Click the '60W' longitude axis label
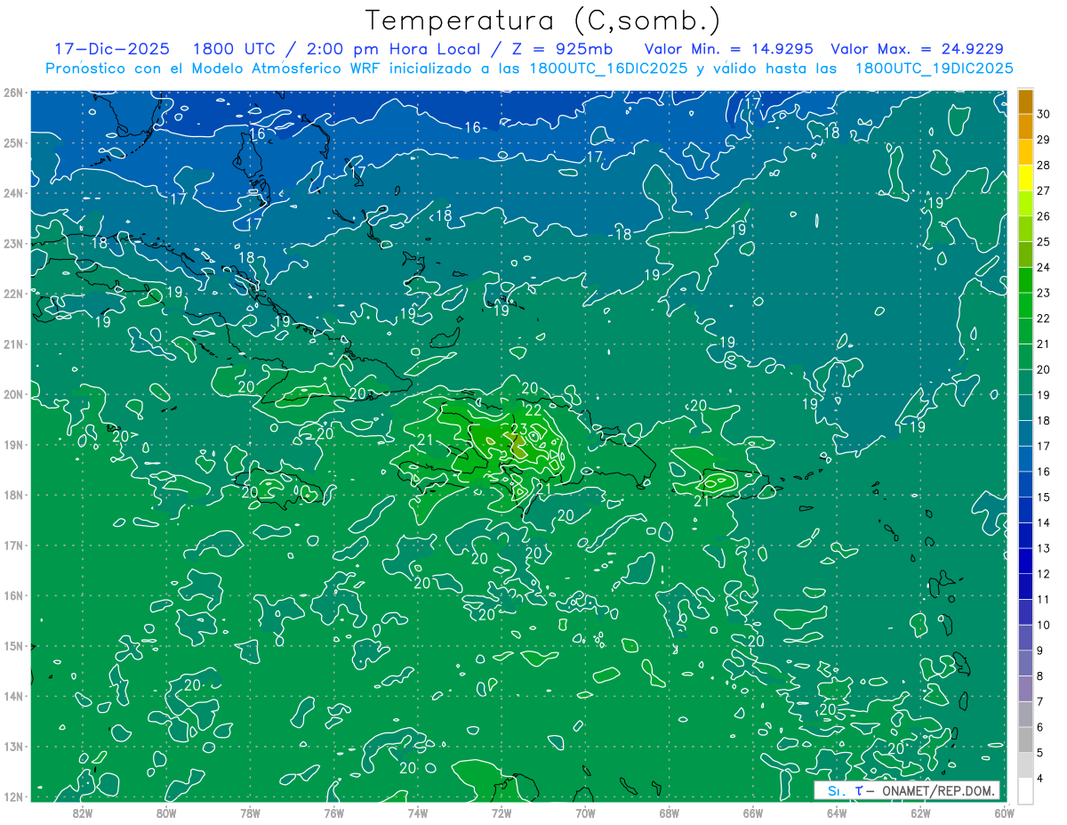 pyautogui.click(x=1004, y=812)
